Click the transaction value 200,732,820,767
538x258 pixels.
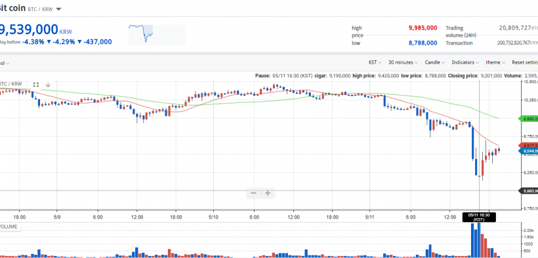coord(514,43)
